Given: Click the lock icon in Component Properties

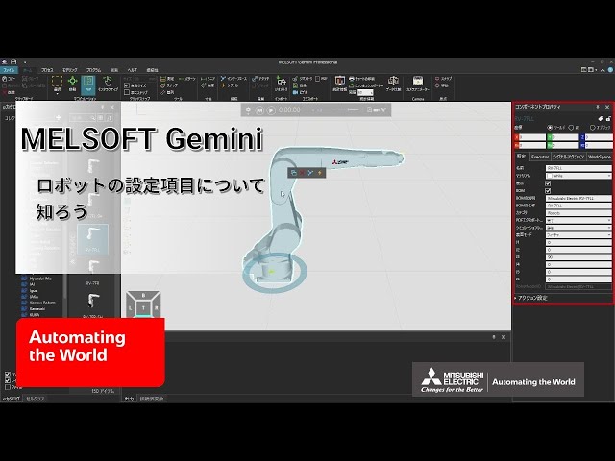Looking at the screenshot, I should [x=608, y=118].
